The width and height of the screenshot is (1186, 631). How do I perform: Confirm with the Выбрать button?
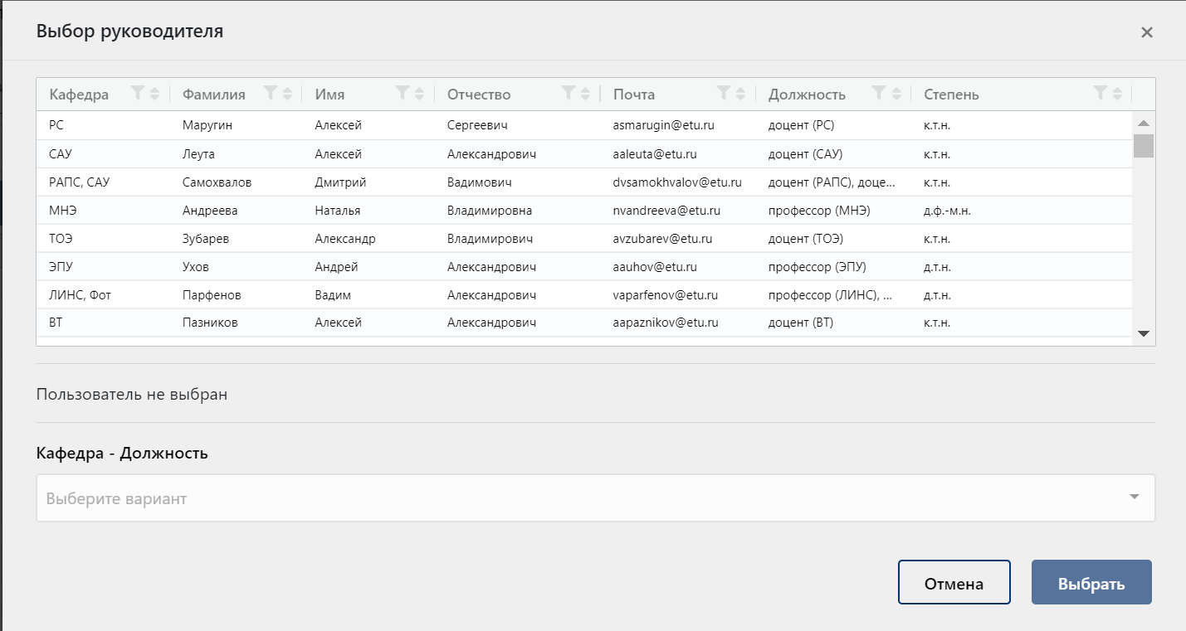pyautogui.click(x=1091, y=583)
